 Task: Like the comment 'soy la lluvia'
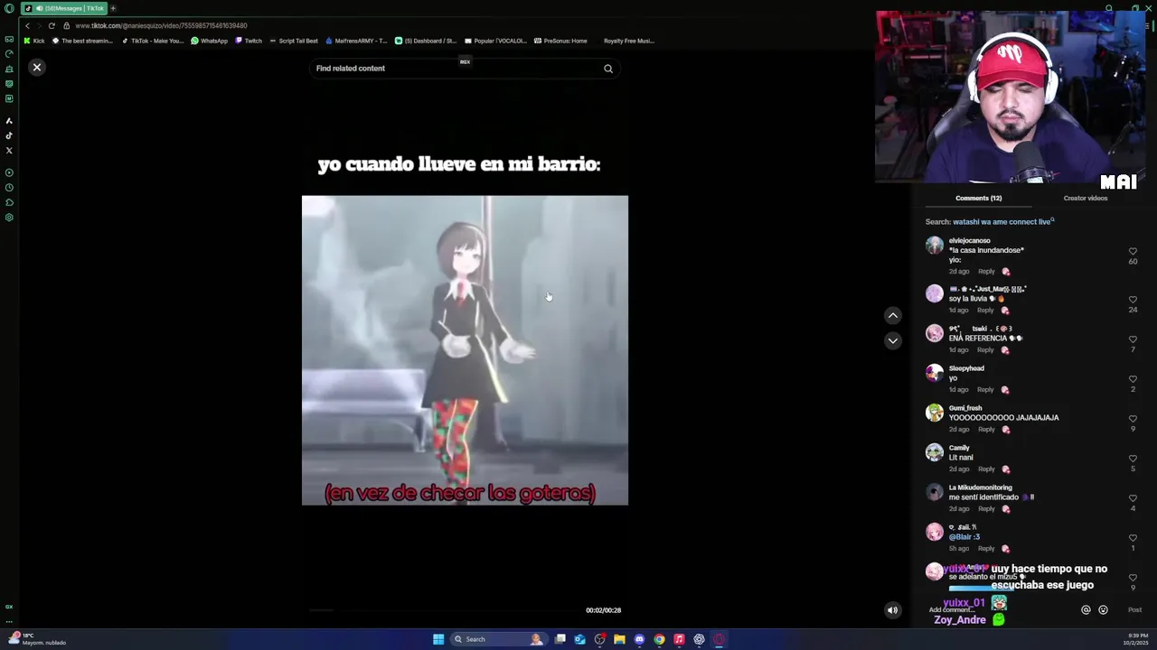tap(1133, 300)
